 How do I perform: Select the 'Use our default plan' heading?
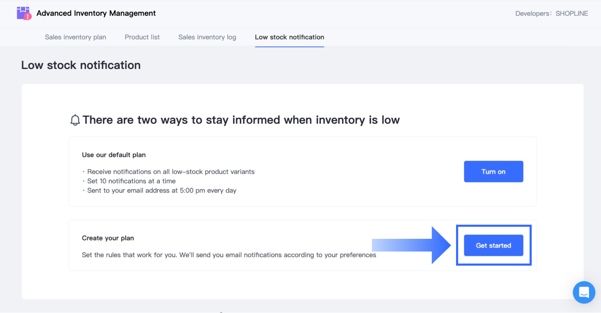tap(114, 155)
